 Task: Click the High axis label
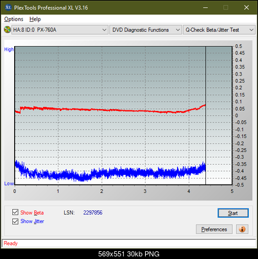[9, 49]
